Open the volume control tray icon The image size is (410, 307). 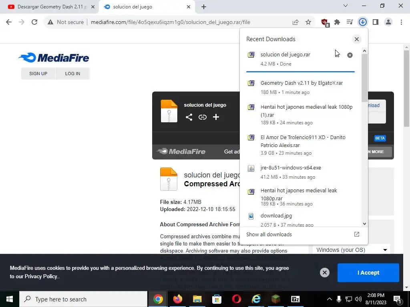pyautogui.click(x=358, y=299)
